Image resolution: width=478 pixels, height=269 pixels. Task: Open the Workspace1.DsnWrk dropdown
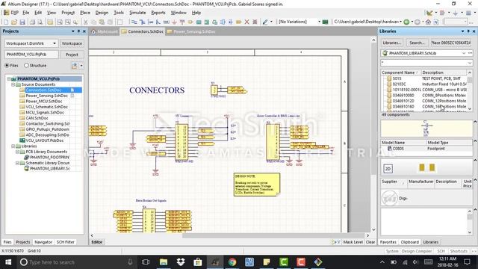coord(55,43)
